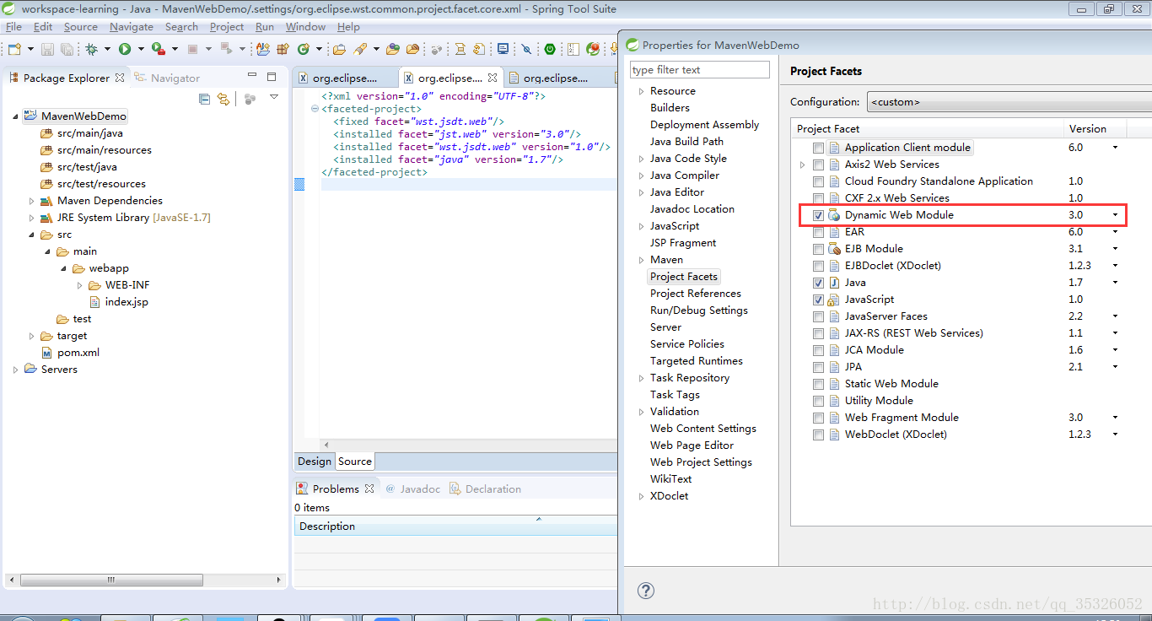
Task: Click the Spring Tool Suite logo icon in title bar
Action: [8, 9]
